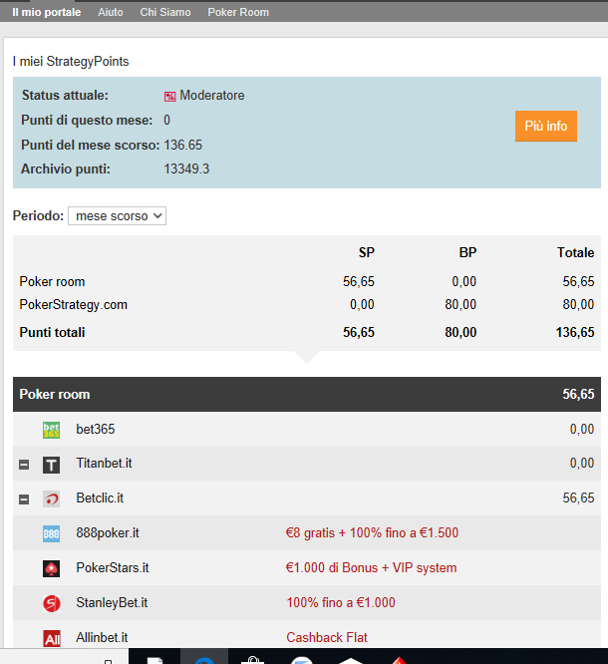Click the Totale column header

[575, 252]
